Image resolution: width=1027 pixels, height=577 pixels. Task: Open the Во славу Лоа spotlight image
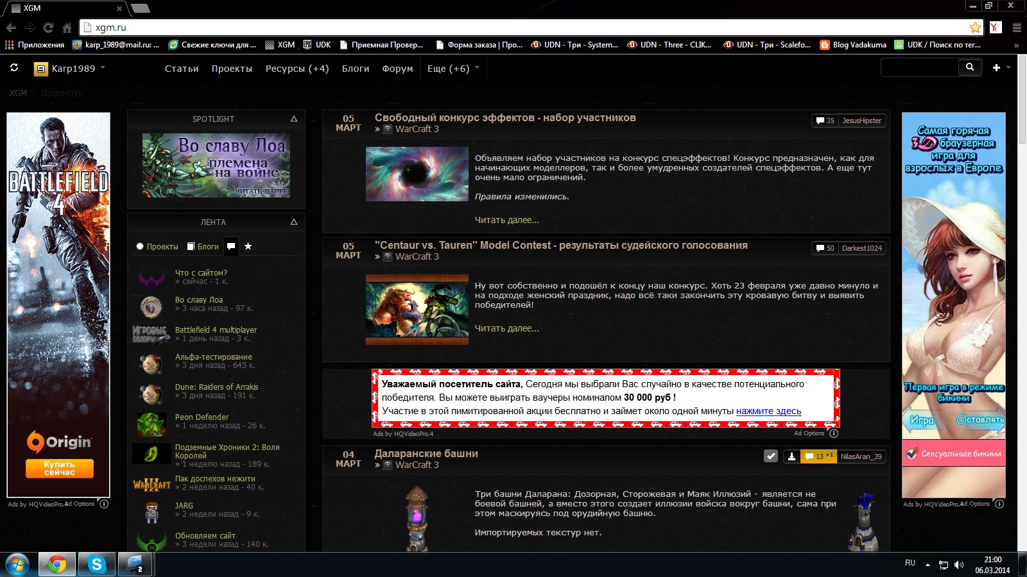click(216, 165)
